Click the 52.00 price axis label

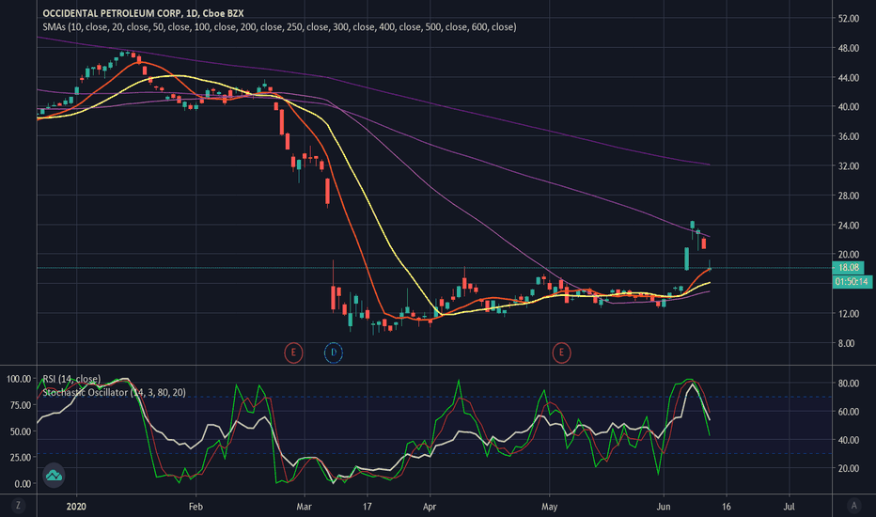[849, 19]
